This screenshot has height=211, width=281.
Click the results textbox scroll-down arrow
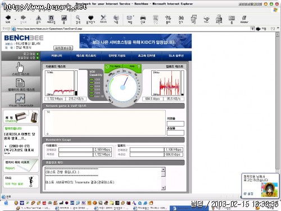tap(163, 187)
